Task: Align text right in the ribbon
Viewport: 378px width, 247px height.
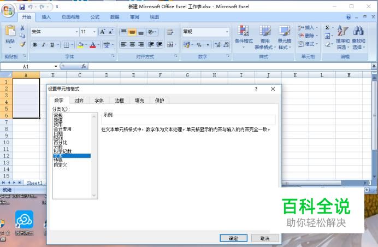Action: pos(141,44)
